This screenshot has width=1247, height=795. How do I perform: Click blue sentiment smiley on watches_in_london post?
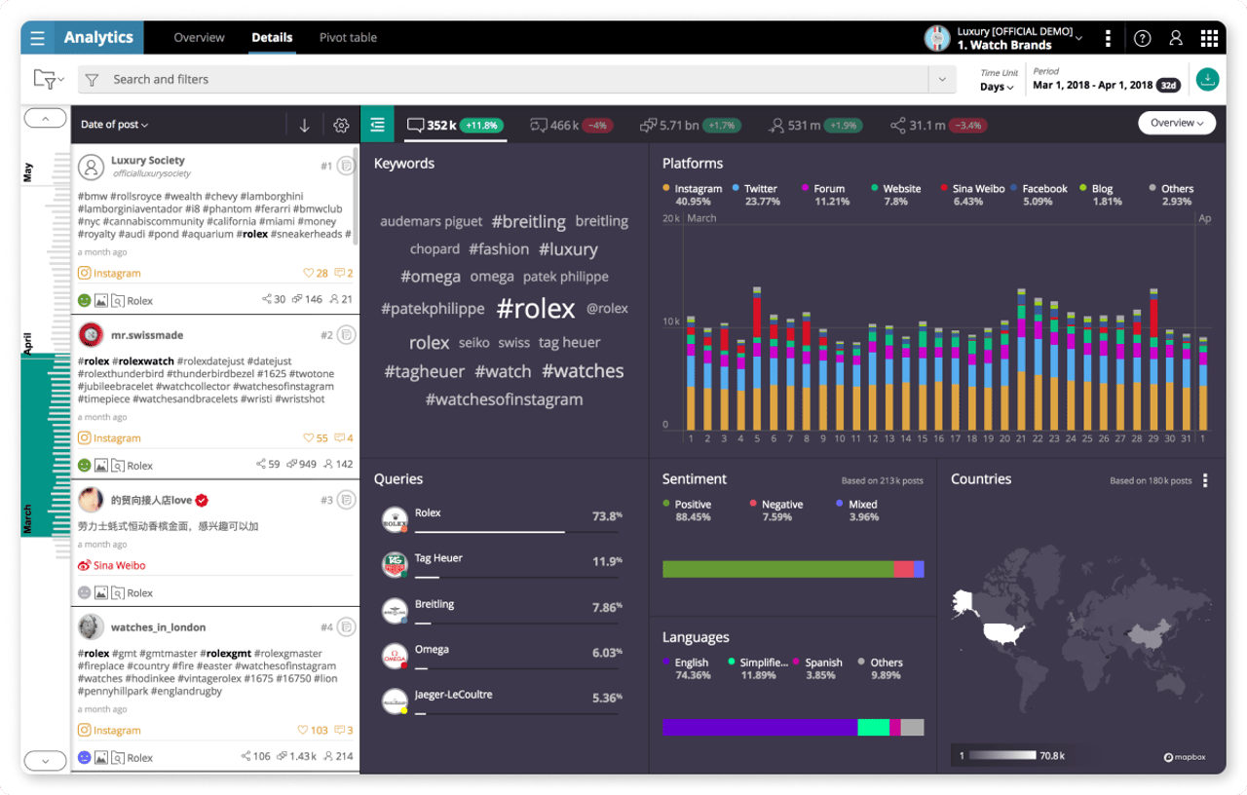tap(85, 757)
